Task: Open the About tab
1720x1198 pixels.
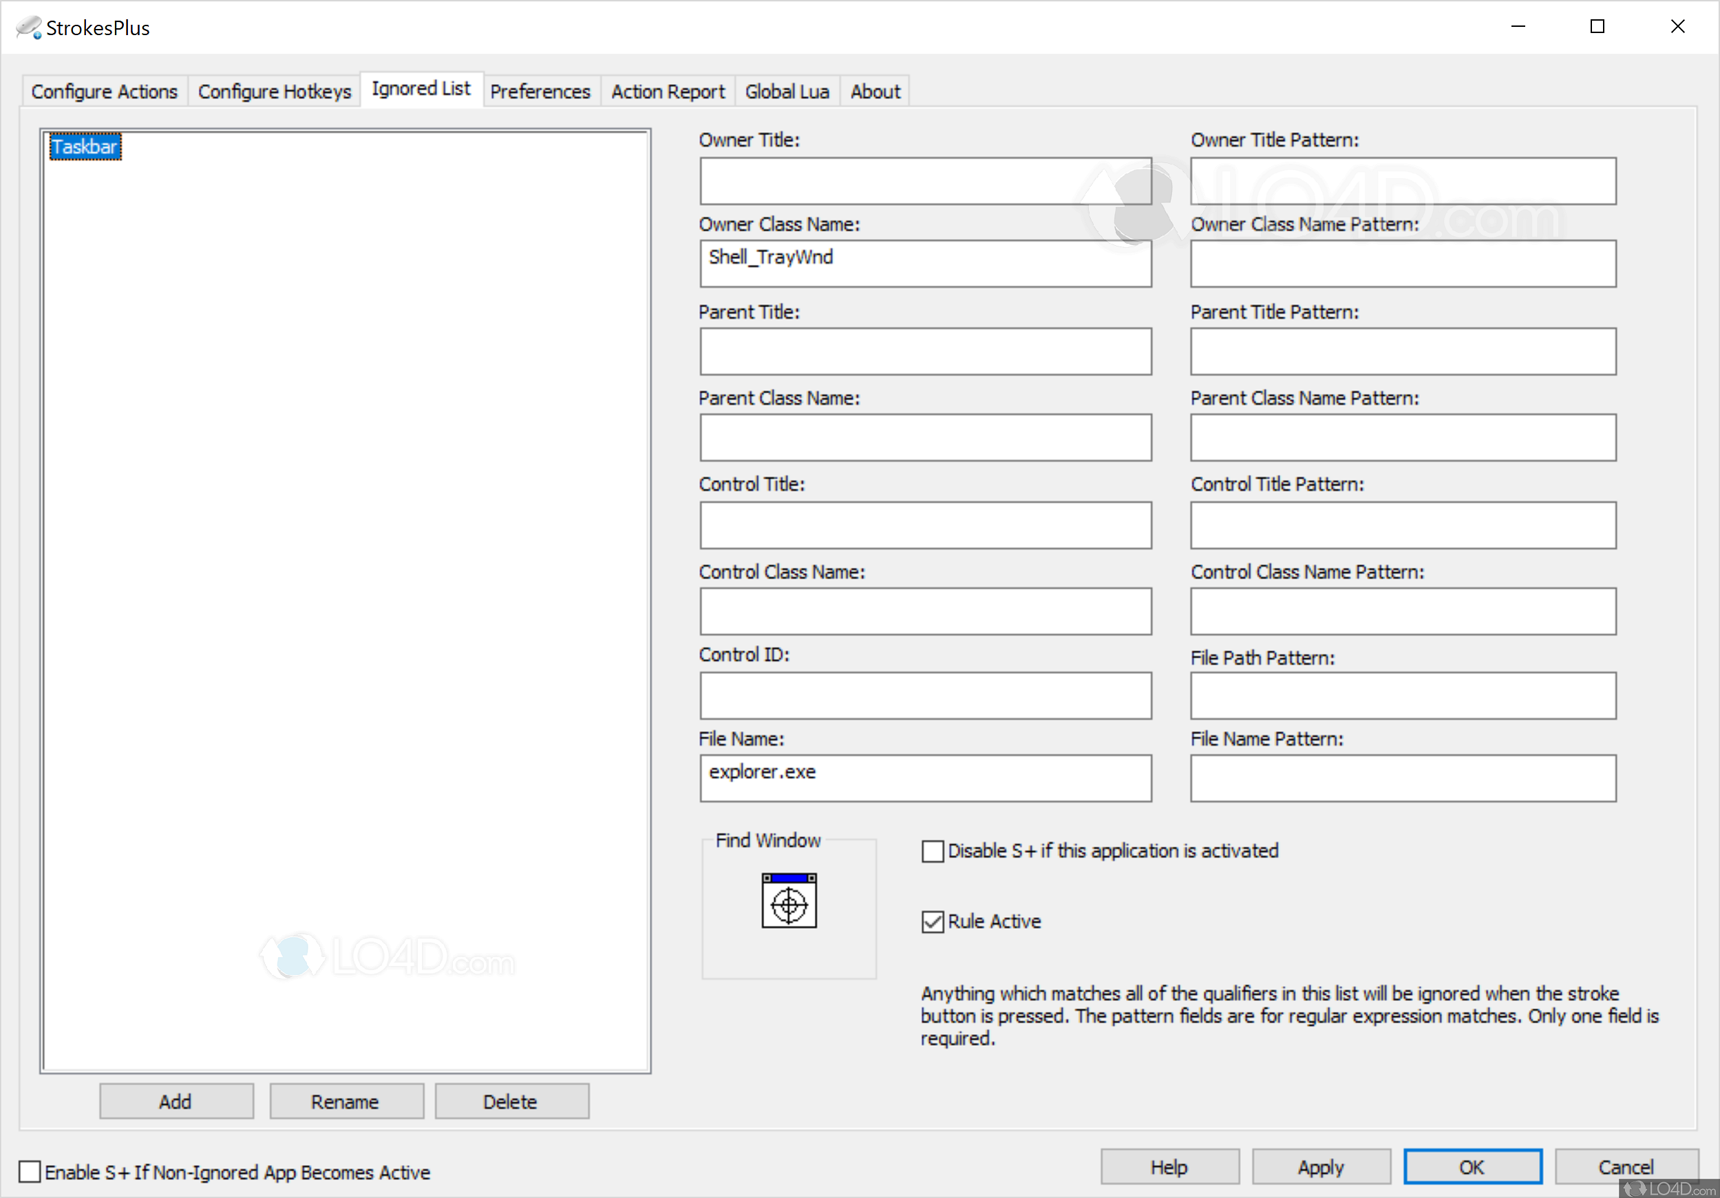Action: 874,91
